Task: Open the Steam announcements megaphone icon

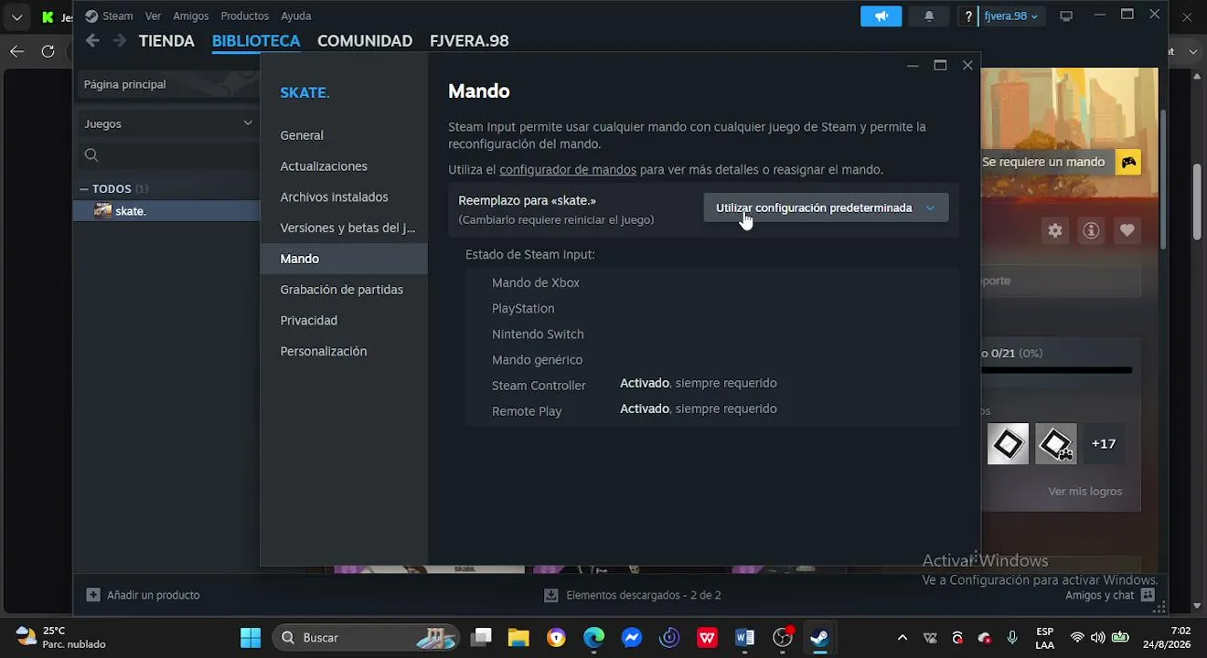Action: [x=881, y=16]
